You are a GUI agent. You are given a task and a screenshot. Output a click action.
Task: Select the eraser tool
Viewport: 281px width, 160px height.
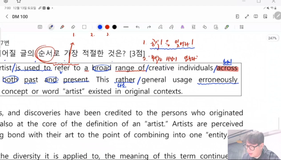pos(73,27)
